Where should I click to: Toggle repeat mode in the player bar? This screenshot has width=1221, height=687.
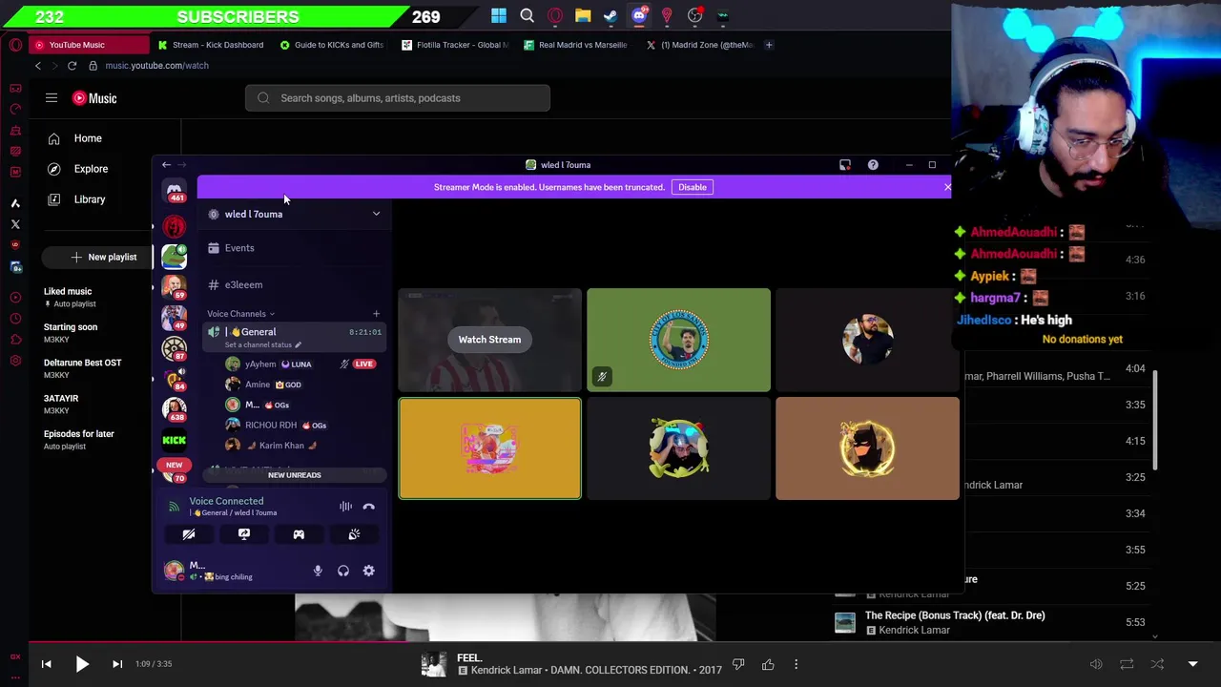coord(1127,664)
